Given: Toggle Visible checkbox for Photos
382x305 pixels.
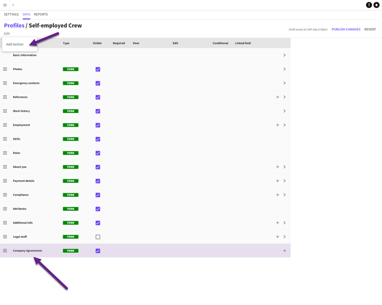Looking at the screenshot, I should pyautogui.click(x=98, y=70).
